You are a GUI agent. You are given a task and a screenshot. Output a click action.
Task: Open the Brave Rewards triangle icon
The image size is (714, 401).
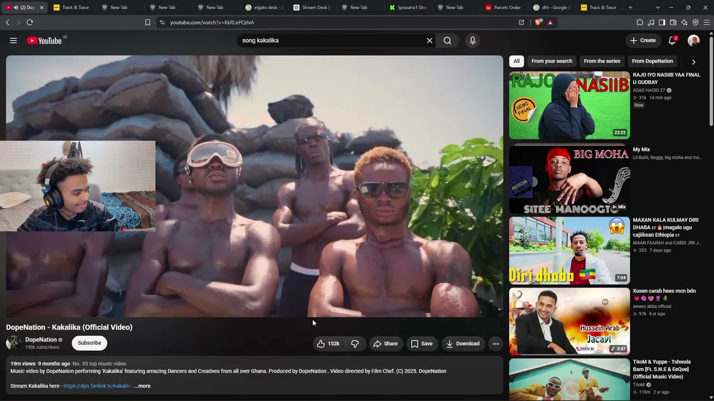click(550, 22)
